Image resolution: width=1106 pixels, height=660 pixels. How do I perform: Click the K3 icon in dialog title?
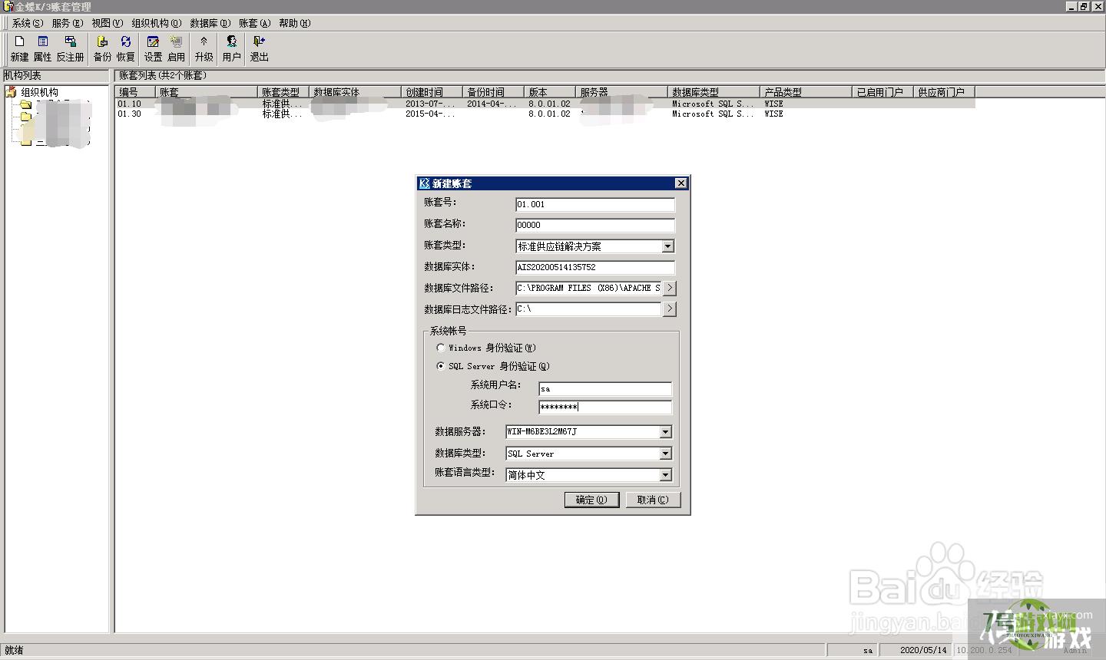pyautogui.click(x=424, y=183)
